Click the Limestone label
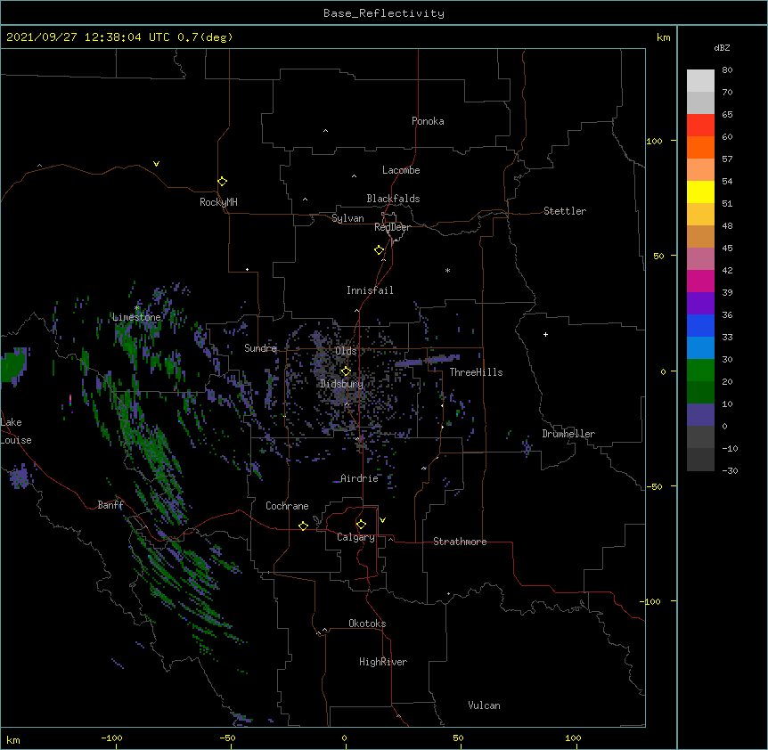 click(136, 317)
